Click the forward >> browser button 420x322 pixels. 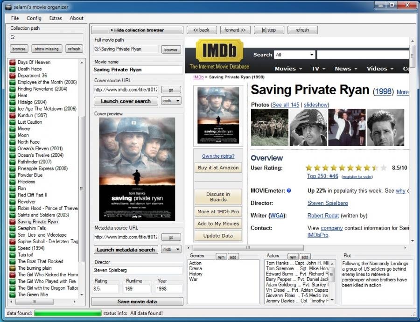click(235, 30)
